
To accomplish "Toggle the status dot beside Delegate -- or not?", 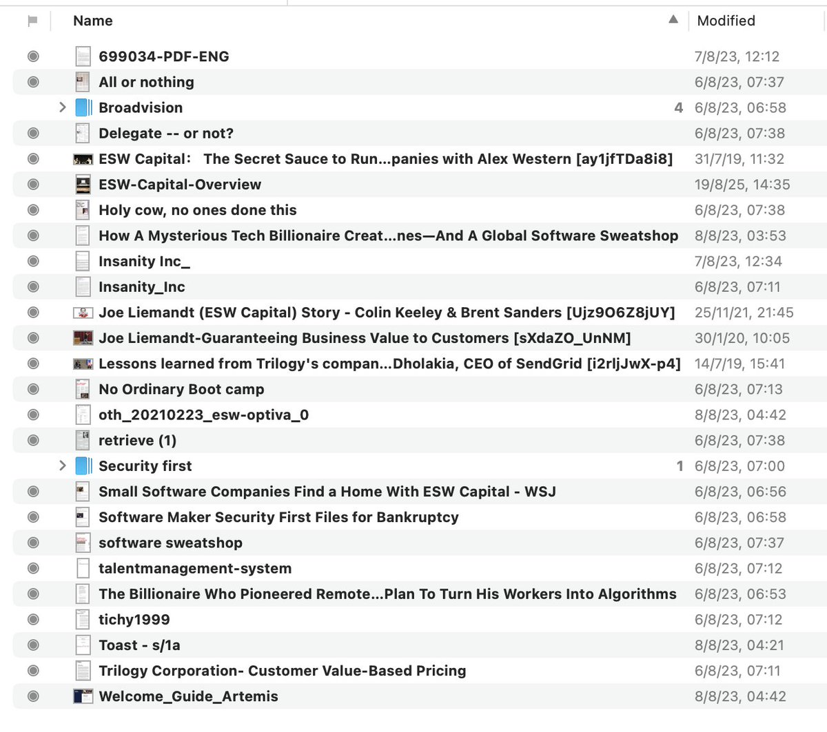I will pos(33,133).
